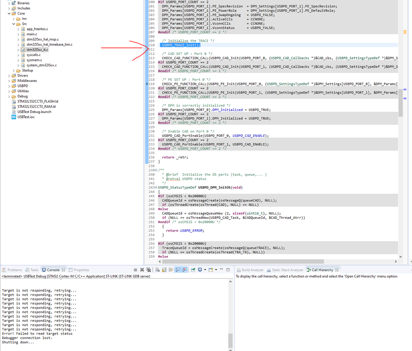This screenshot has height=351, width=412.
Task: Select syscalls.c file
Action: point(33,55)
